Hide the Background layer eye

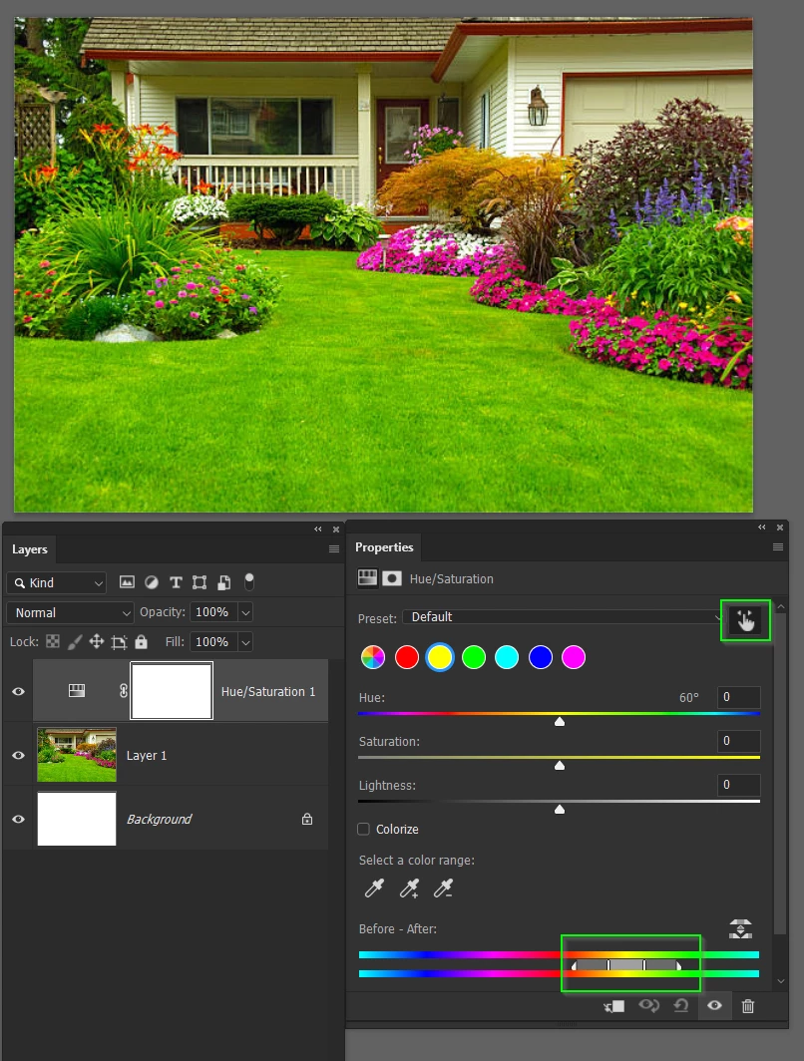[x=18, y=819]
